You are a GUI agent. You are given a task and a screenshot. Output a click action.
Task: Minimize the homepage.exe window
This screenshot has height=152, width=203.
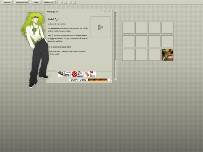tap(101, 12)
